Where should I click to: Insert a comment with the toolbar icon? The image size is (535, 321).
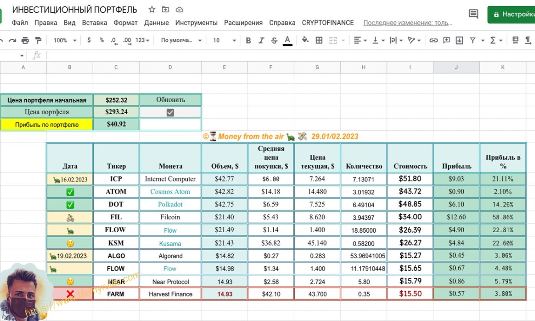pyautogui.click(x=446, y=40)
